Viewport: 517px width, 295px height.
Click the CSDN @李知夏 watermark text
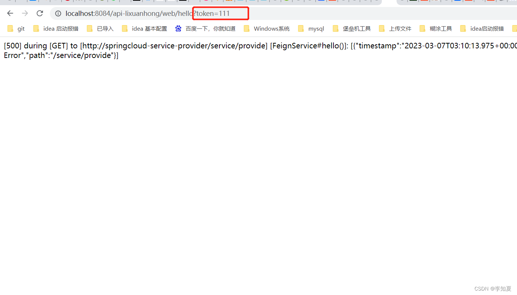click(493, 288)
